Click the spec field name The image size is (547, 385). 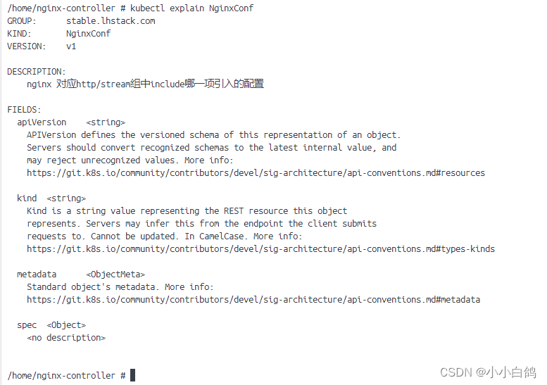pyautogui.click(x=27, y=325)
